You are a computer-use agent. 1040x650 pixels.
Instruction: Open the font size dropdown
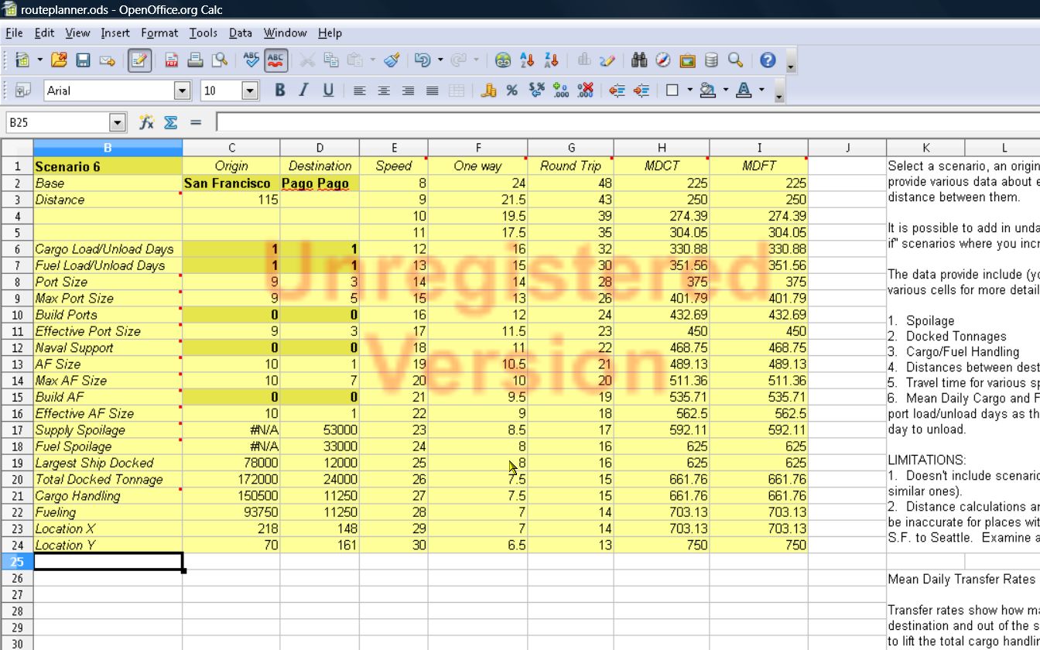(249, 91)
